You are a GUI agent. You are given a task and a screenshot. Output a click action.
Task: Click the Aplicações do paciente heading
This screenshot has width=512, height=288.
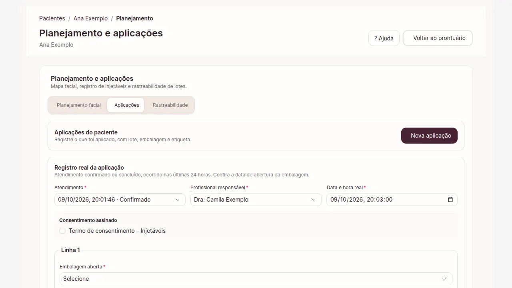[x=86, y=132]
